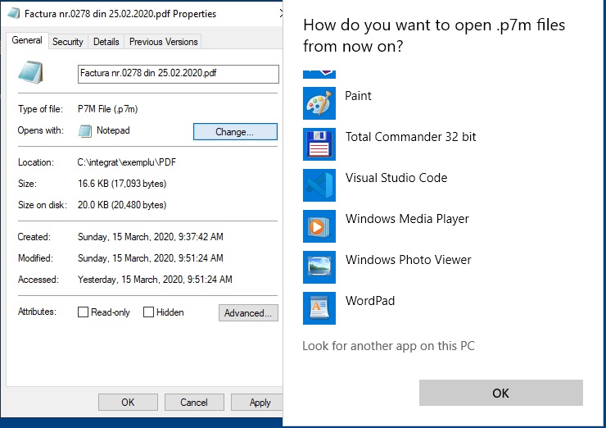Switch to the General tab
606x428 pixels.
[x=27, y=40]
